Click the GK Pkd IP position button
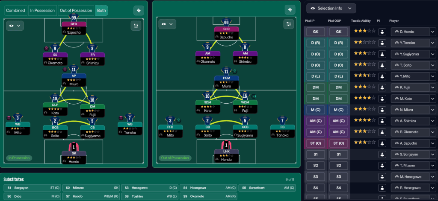Viewport: 438px width, 201px height. pyautogui.click(x=315, y=32)
